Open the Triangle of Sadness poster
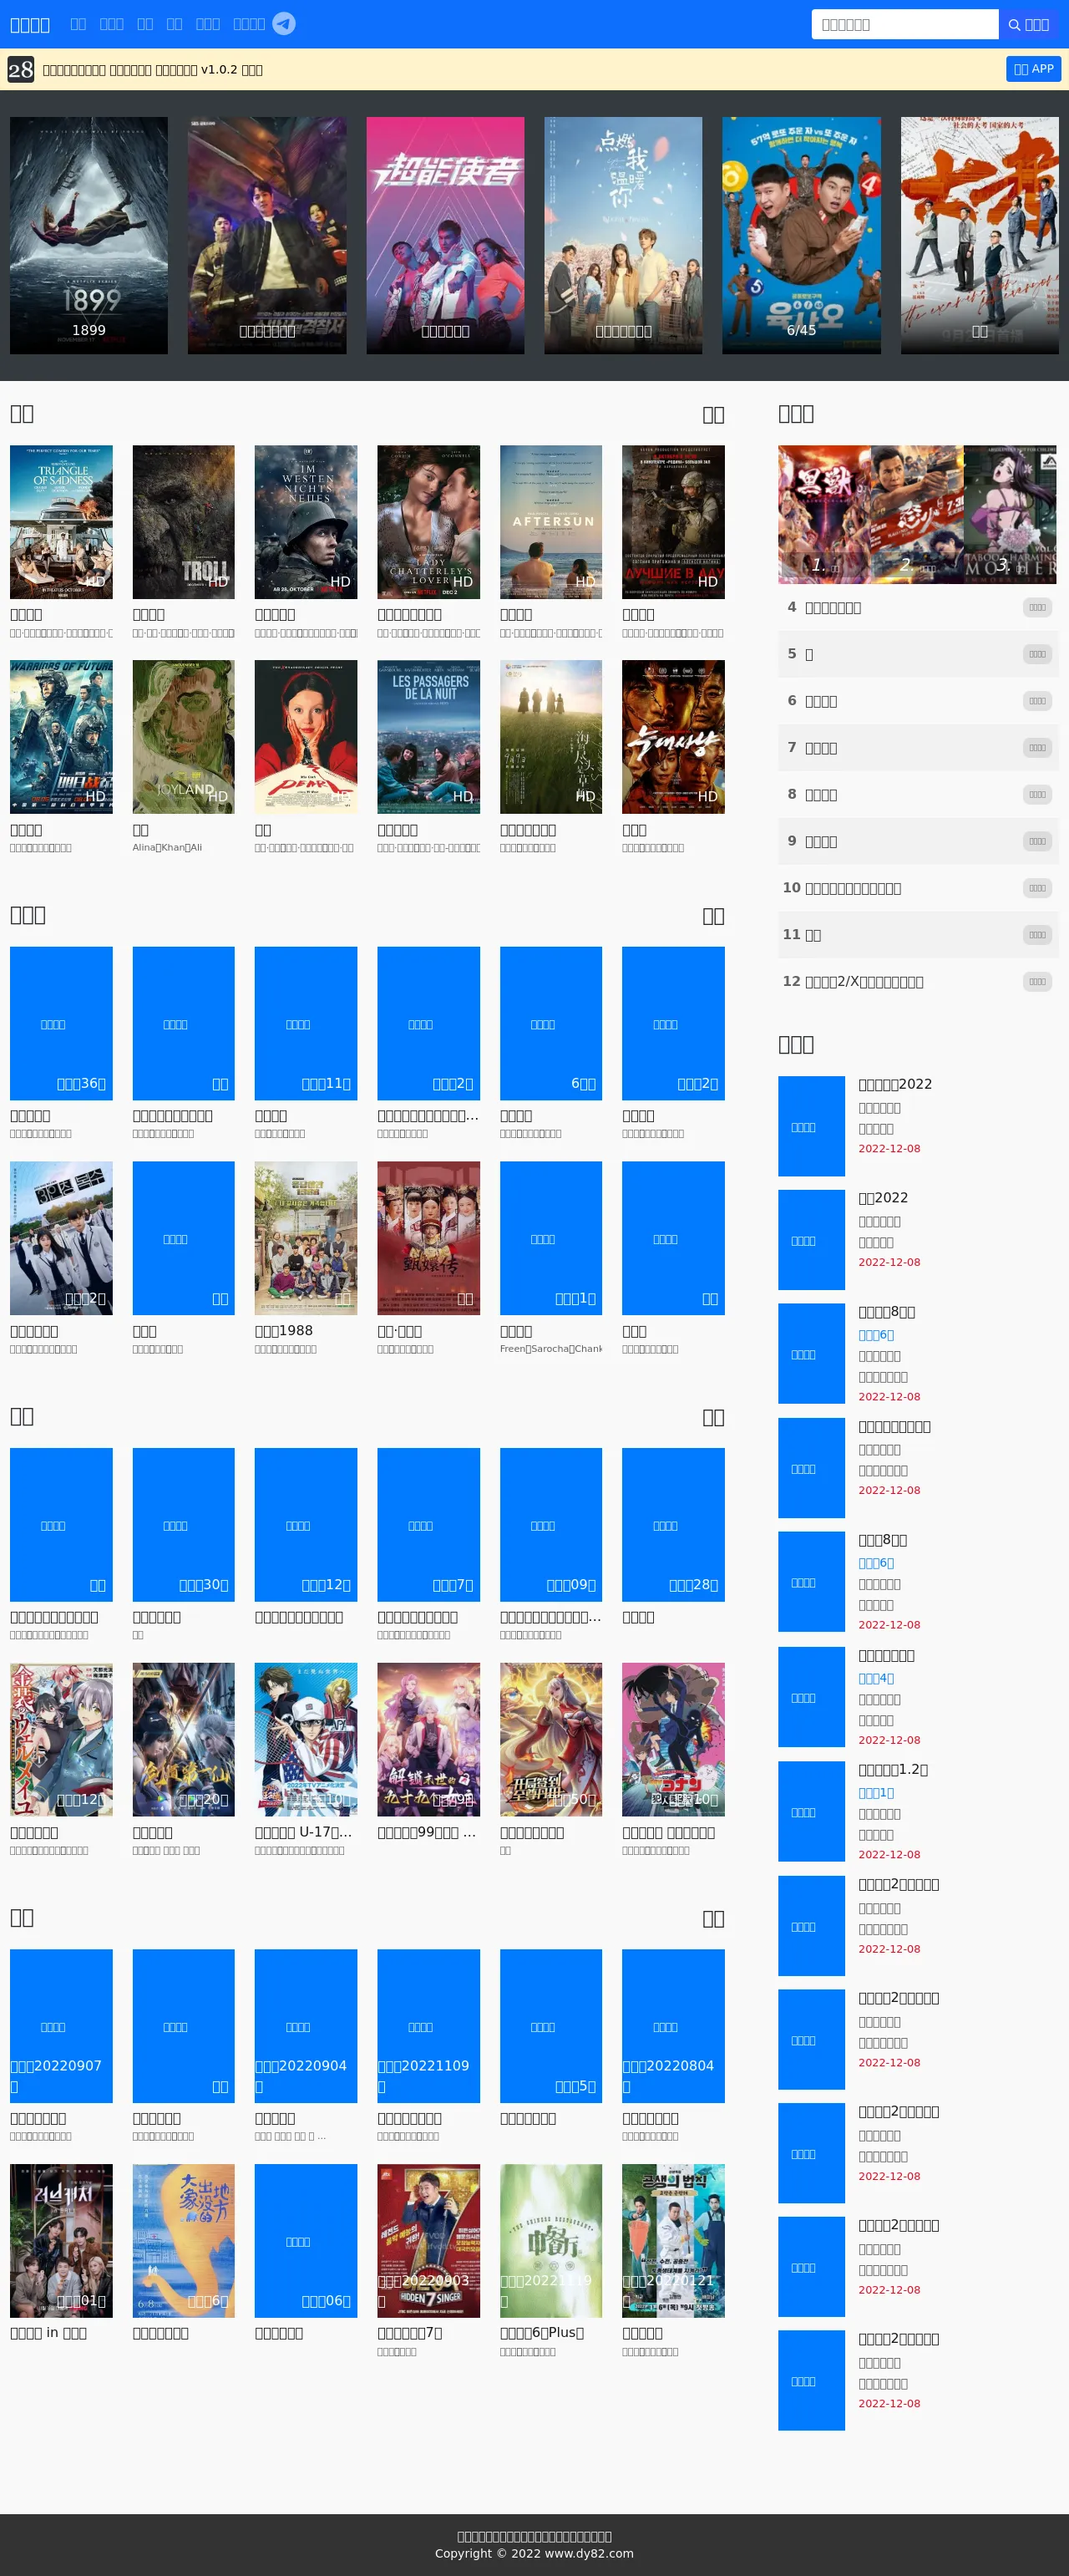 (x=61, y=522)
